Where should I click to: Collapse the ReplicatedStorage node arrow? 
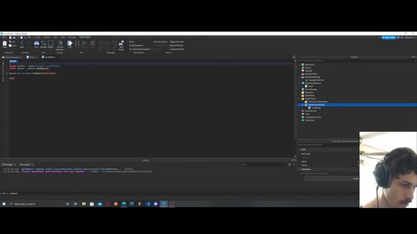point(300,77)
